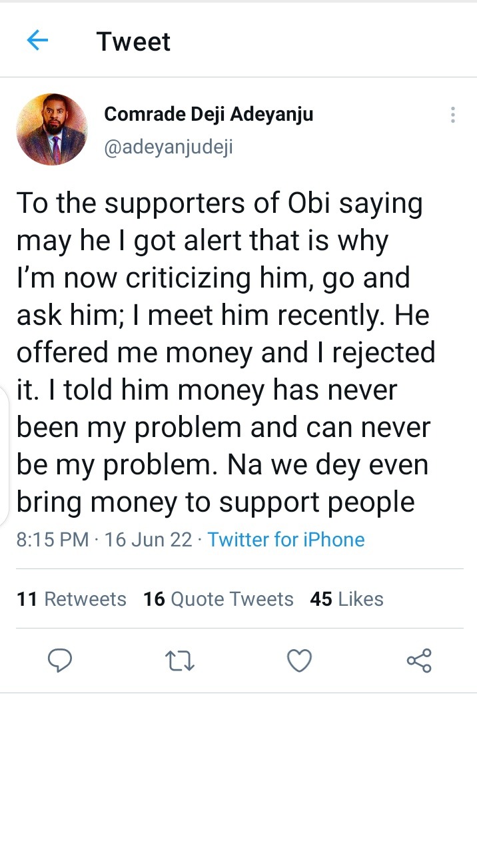
Task: Tap the back arrow in the header
Action: pos(37,41)
